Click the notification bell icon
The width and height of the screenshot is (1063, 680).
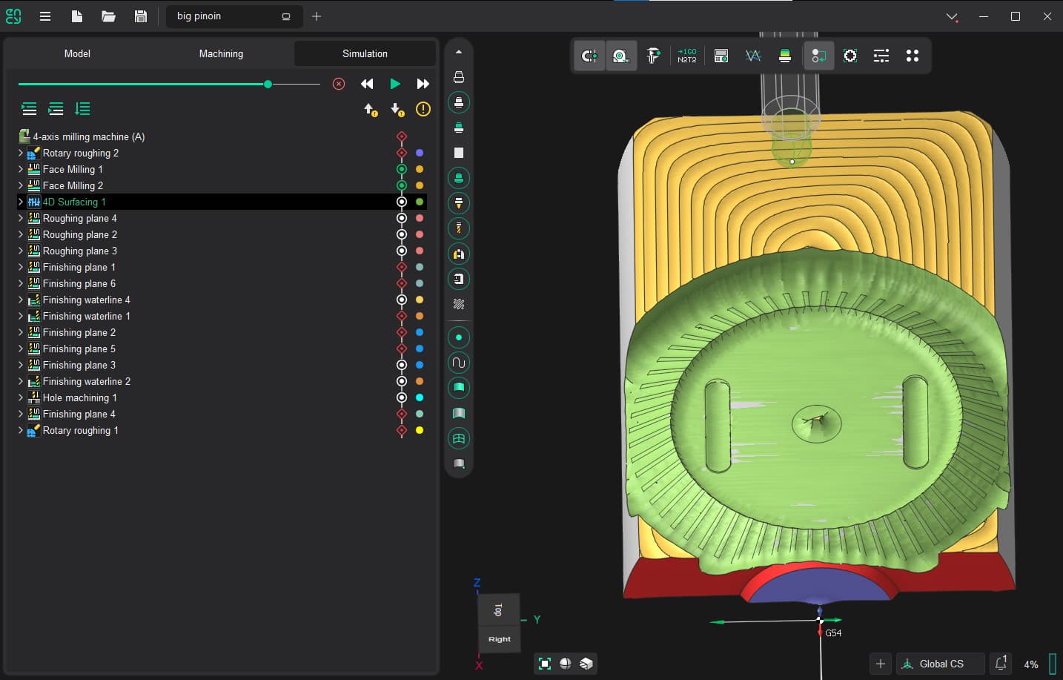[1001, 663]
